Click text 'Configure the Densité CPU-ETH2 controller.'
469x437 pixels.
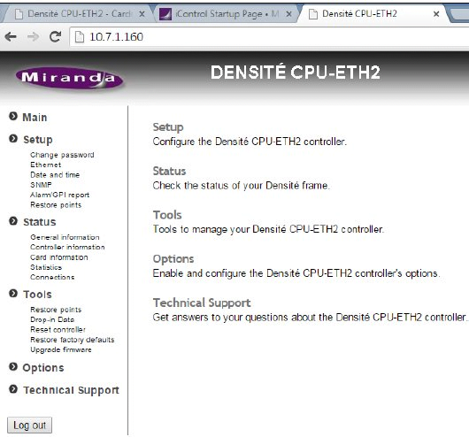coord(250,142)
